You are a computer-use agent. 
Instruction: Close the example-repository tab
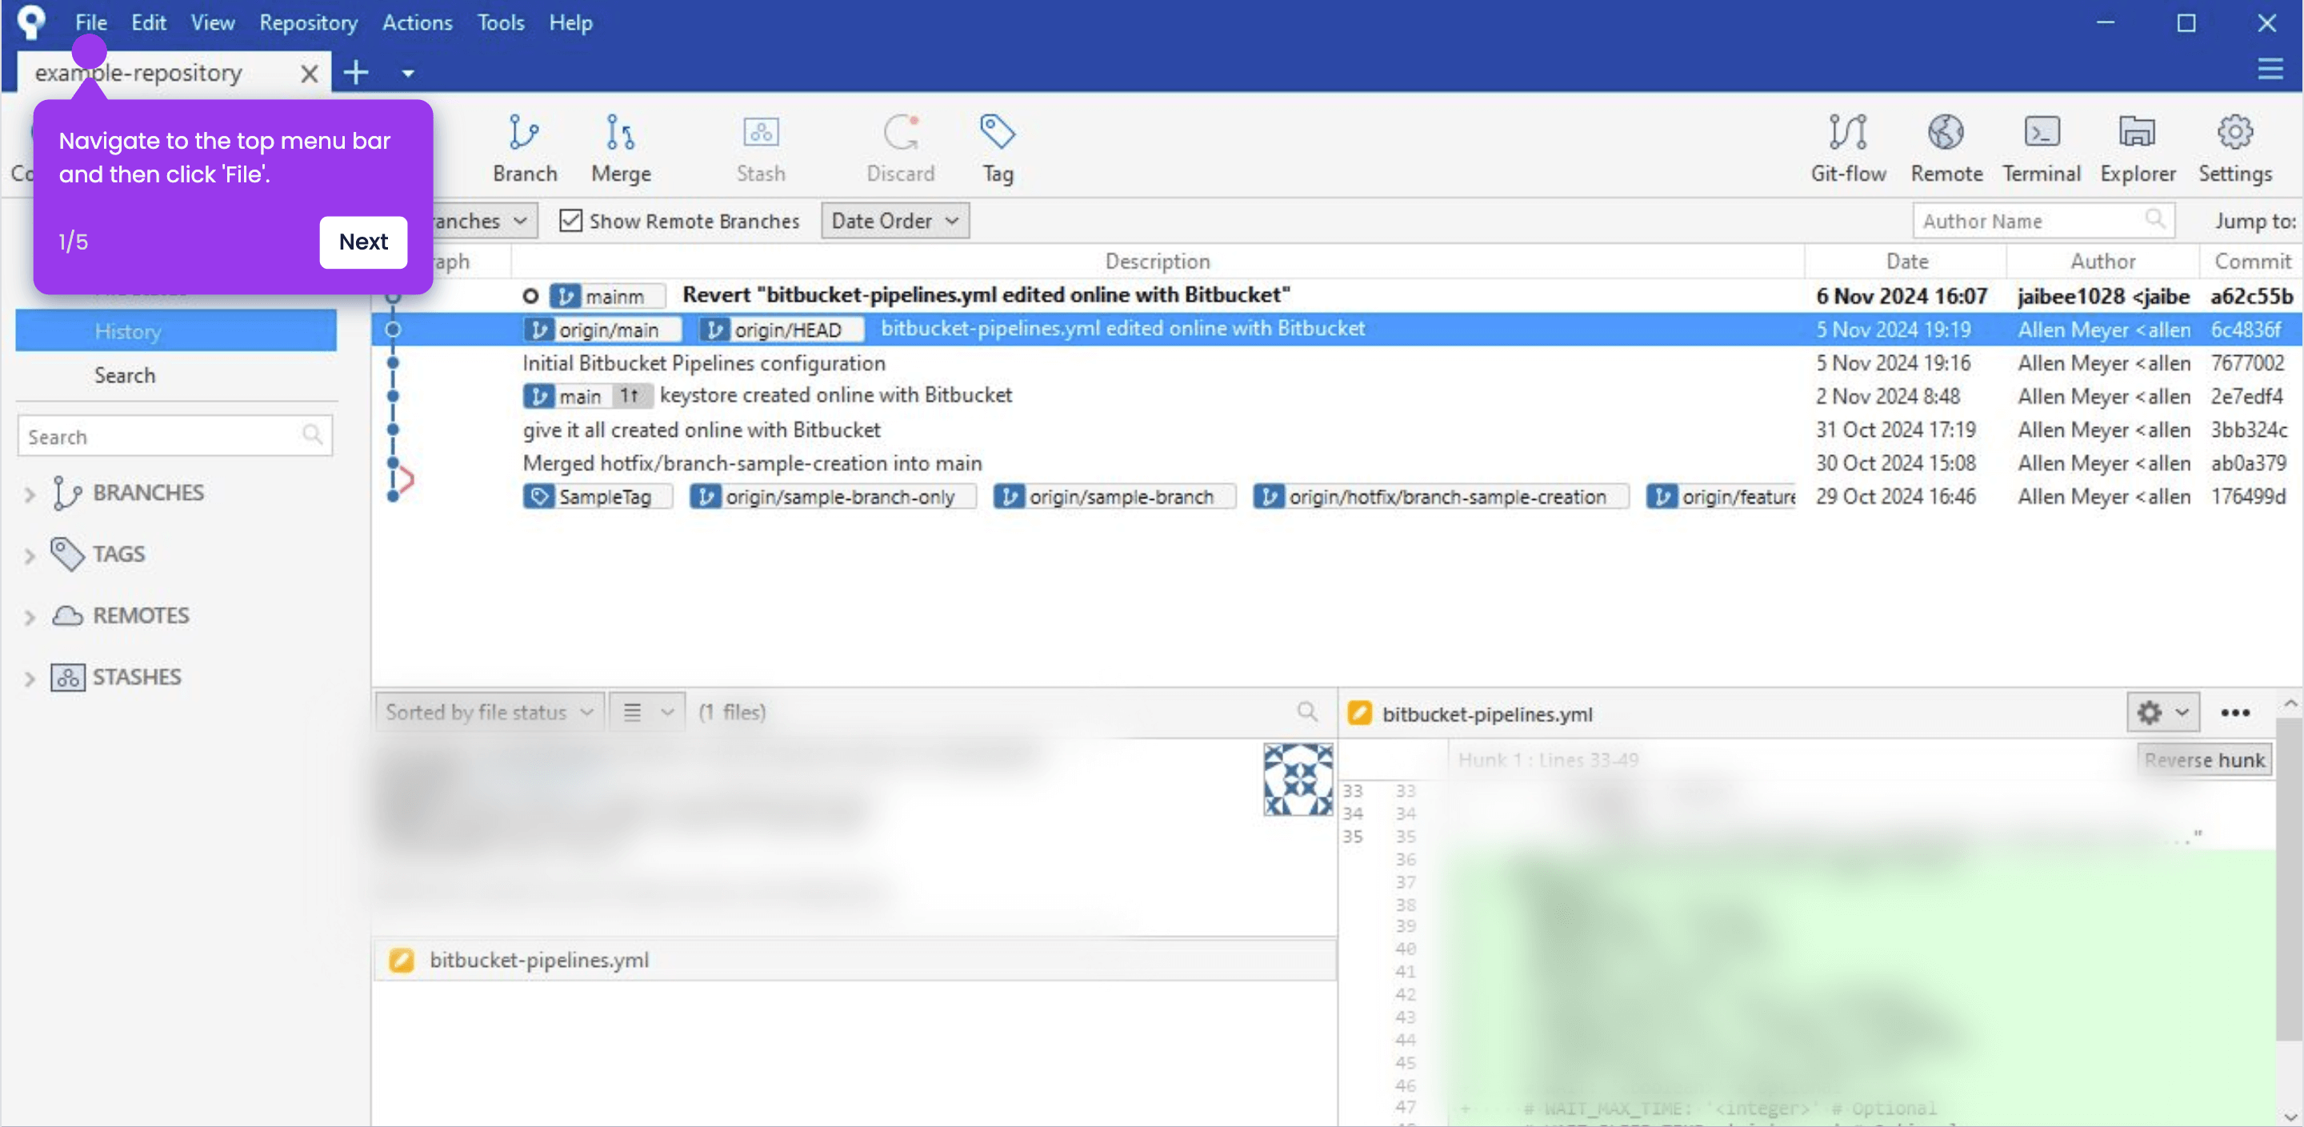(310, 74)
